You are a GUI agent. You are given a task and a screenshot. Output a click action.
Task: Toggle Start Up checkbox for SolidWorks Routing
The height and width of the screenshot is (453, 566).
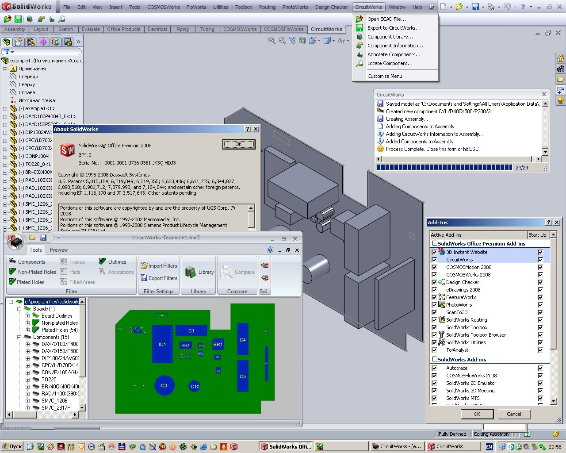click(540, 320)
